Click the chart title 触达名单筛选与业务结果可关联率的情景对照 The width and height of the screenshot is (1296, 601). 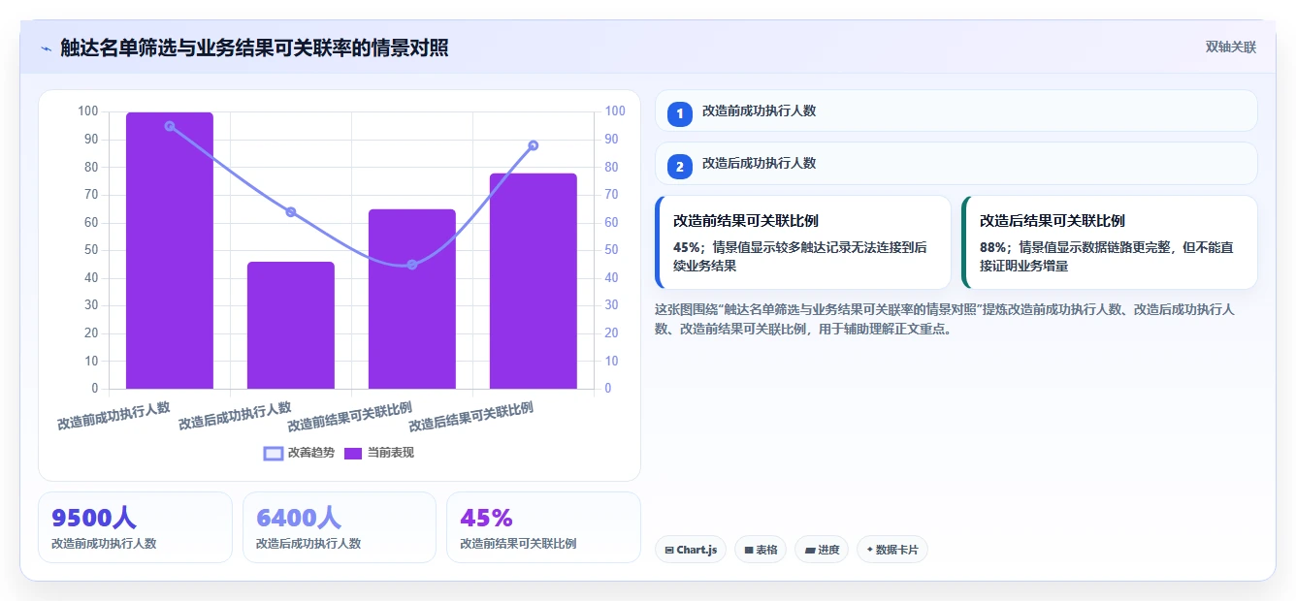pos(254,47)
